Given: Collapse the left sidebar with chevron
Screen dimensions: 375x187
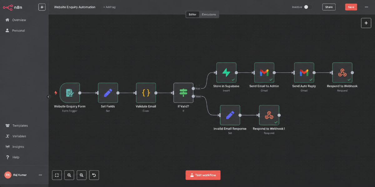Looking at the screenshot, I should point(48,97).
